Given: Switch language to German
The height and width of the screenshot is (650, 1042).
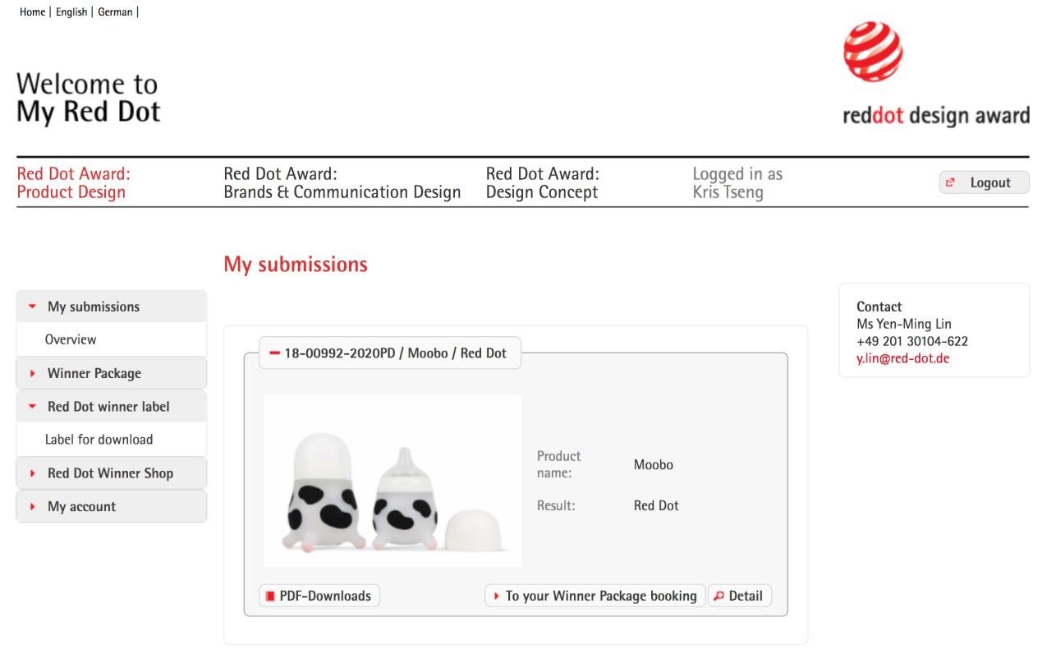Looking at the screenshot, I should pos(115,12).
